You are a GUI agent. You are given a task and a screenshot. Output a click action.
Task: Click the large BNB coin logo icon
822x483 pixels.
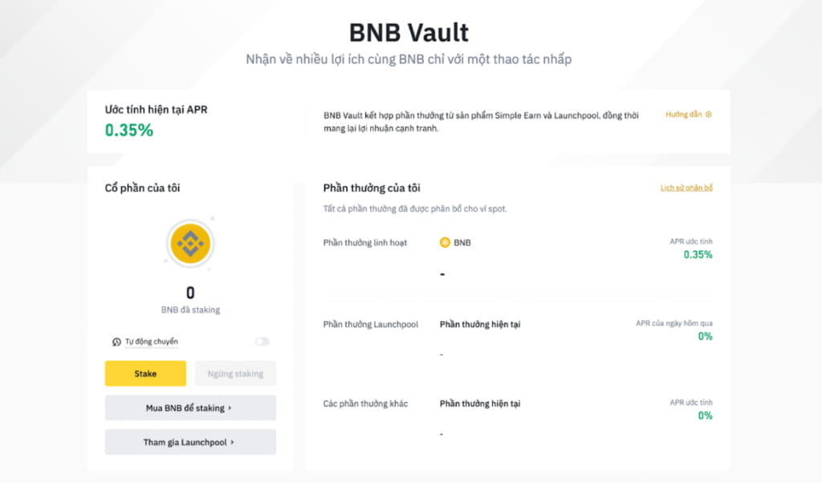tap(190, 244)
